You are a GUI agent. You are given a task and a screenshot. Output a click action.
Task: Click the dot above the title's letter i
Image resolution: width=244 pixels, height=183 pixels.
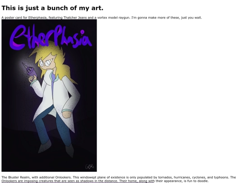pyautogui.click(x=82, y=32)
